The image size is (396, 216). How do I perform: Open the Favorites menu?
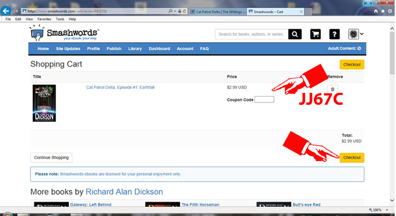tap(44, 19)
